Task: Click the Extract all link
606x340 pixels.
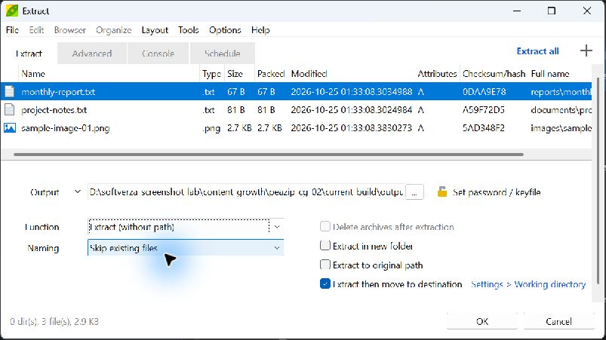Action: click(x=537, y=51)
